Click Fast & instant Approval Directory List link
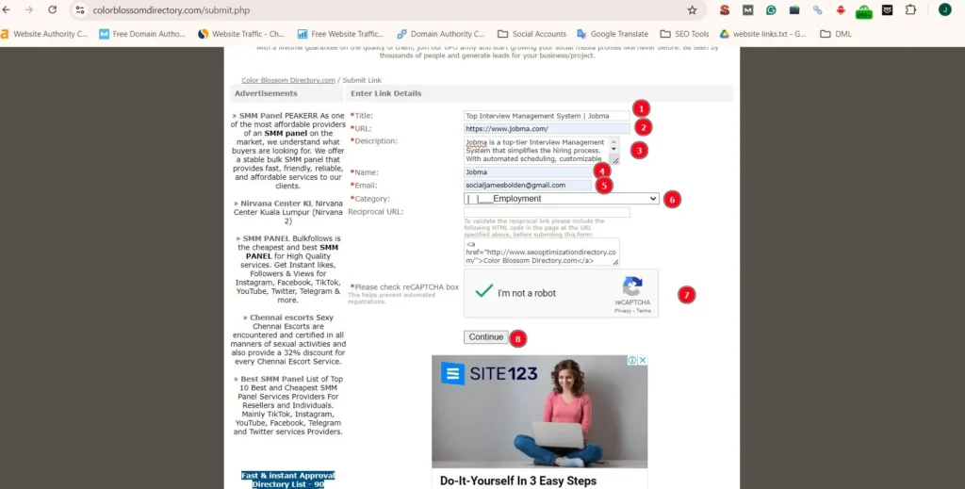 (x=288, y=480)
